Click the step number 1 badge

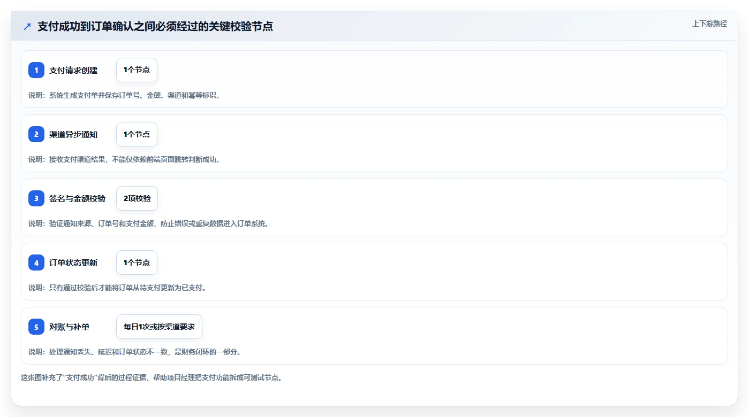tap(36, 70)
